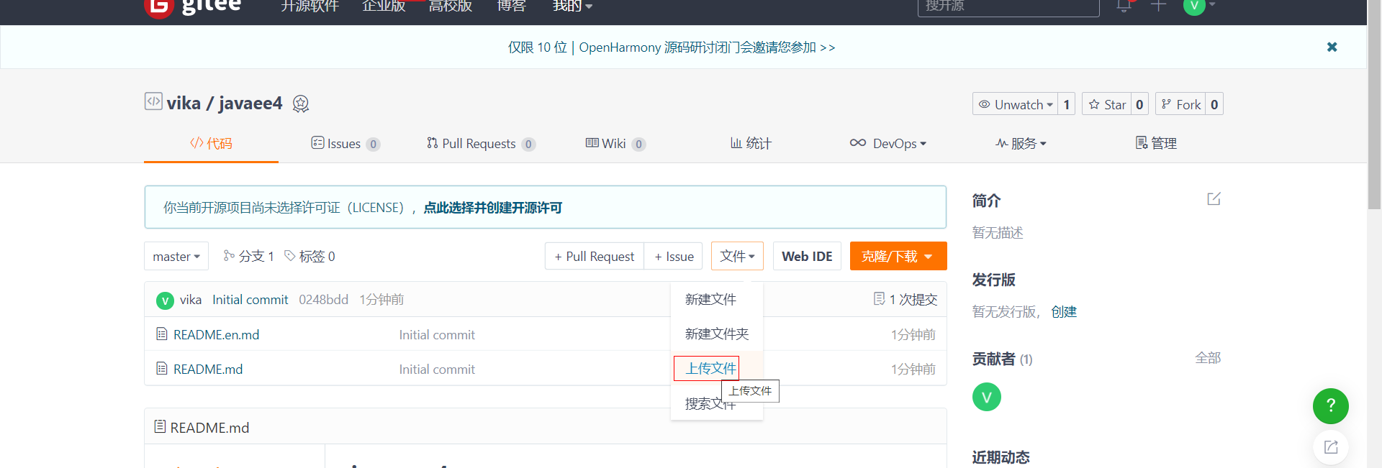
Task: Click the Gitee logo
Action: [193, 7]
